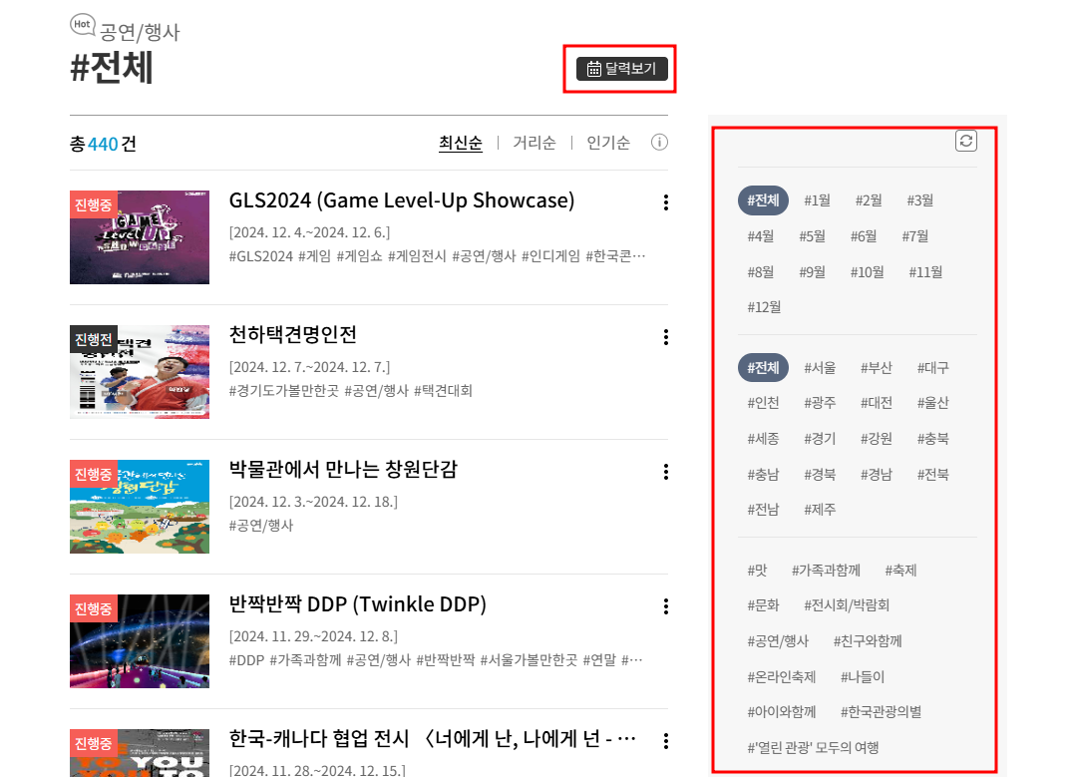
Task: Choose the #한국관광의별 theme tag
Action: point(881,712)
